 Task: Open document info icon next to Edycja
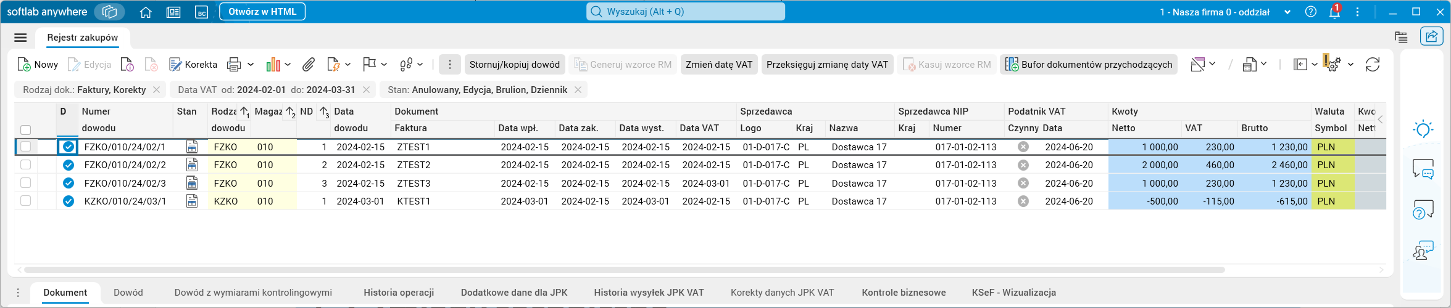[x=127, y=65]
